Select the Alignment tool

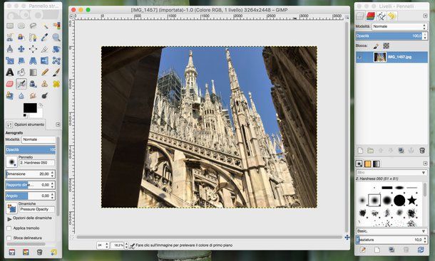click(x=33, y=49)
